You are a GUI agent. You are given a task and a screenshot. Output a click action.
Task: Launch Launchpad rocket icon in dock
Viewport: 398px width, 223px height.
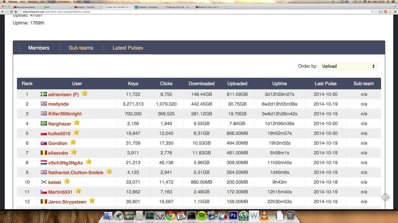[x=118, y=215]
